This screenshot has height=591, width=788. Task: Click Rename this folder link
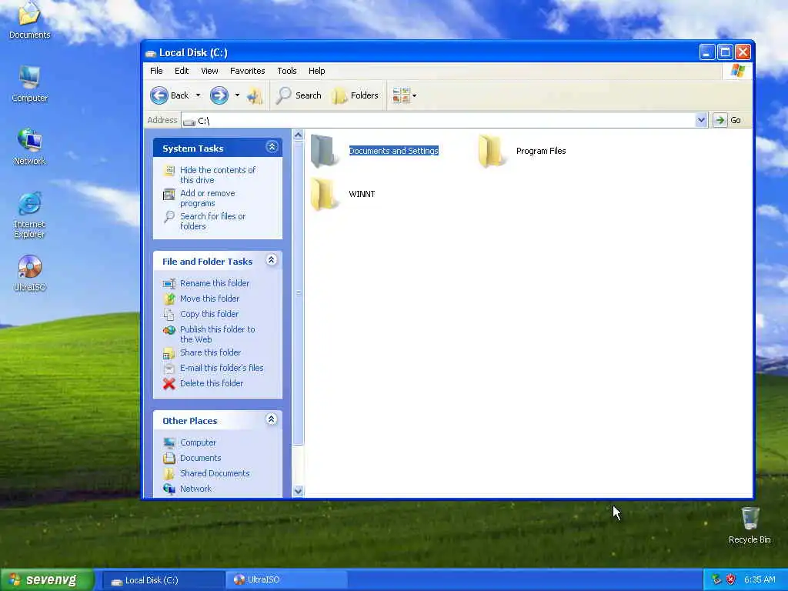pyautogui.click(x=215, y=283)
